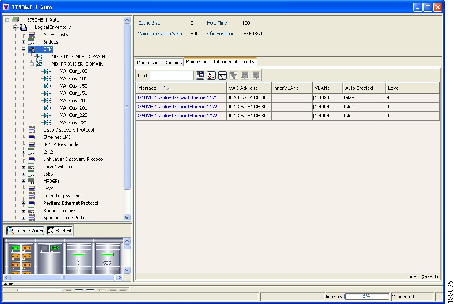Expand the LSEs node
Screen dimensions: 454x304
[x=23, y=174]
